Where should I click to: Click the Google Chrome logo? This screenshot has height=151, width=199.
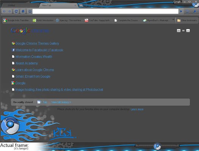[x=30, y=31]
